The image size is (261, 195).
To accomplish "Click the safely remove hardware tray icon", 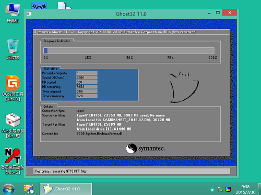I will click(x=220, y=189).
